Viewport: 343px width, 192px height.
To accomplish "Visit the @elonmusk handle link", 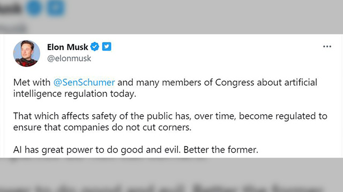I will point(69,58).
